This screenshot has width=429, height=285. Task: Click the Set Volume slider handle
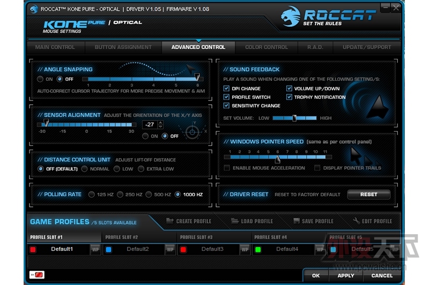pyautogui.click(x=294, y=118)
